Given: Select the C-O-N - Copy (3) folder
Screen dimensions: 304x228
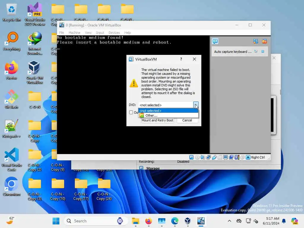Looking at the screenshot, I should pos(35,189).
